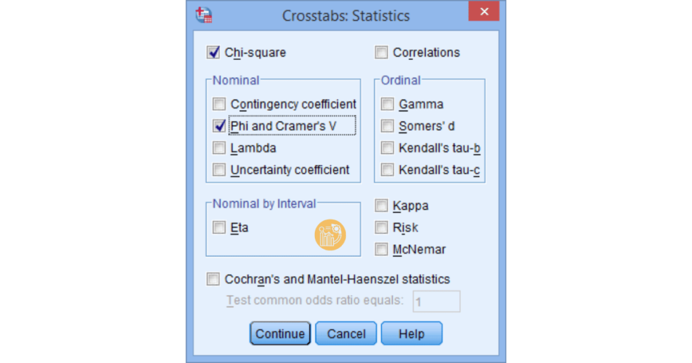Disable Phi and Cramer's V

(x=219, y=125)
